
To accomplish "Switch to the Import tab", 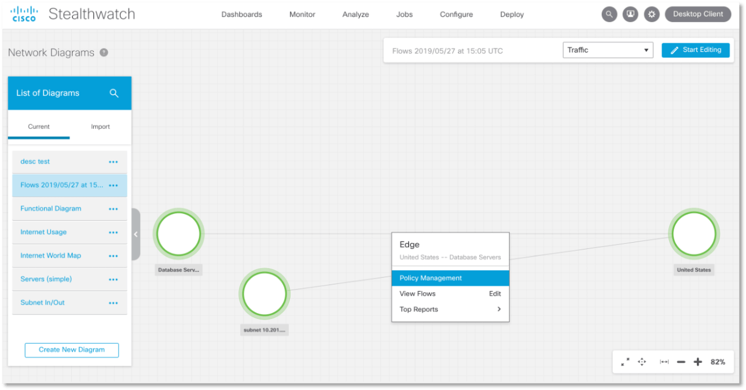I will (x=100, y=127).
